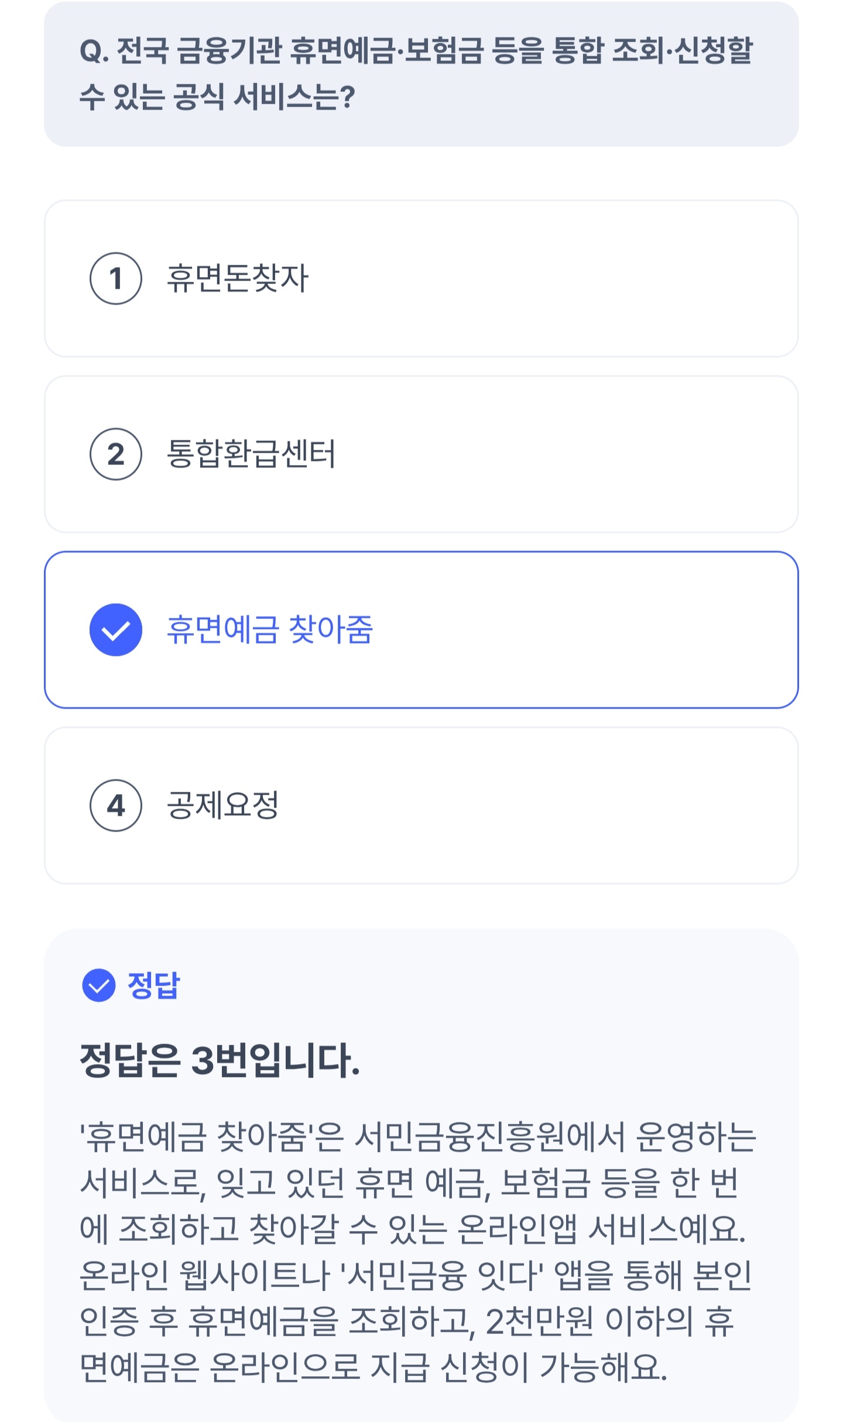Screen dimensions: 843x1422
Task: Click the line '수 있는 공식 서비스는?' in question
Action: click(x=217, y=97)
